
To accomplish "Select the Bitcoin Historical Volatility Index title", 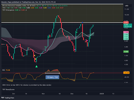I will pyautogui.click(x=14, y=6).
